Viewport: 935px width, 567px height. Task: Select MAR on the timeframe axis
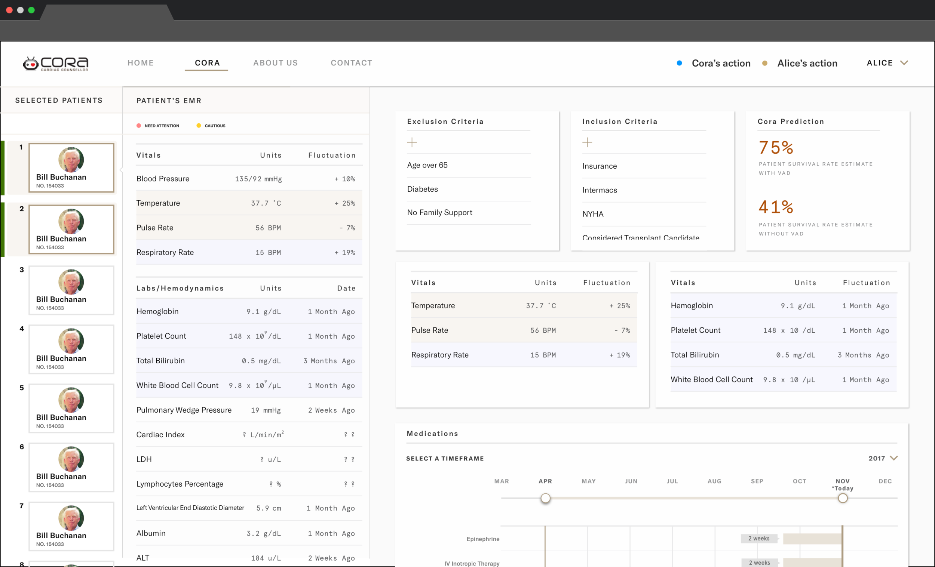click(501, 481)
